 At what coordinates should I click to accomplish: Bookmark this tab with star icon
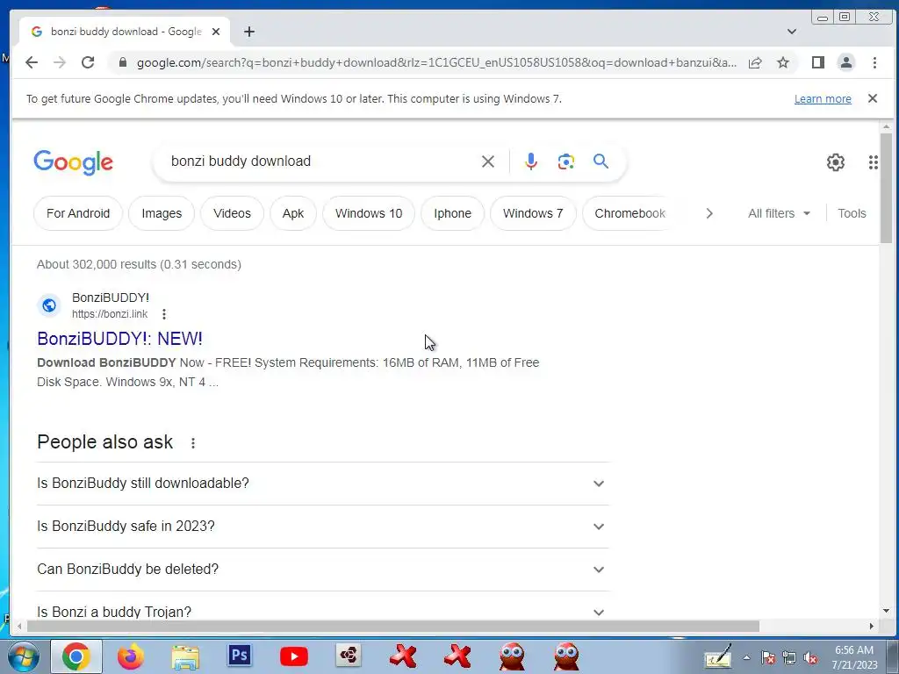pyautogui.click(x=783, y=62)
